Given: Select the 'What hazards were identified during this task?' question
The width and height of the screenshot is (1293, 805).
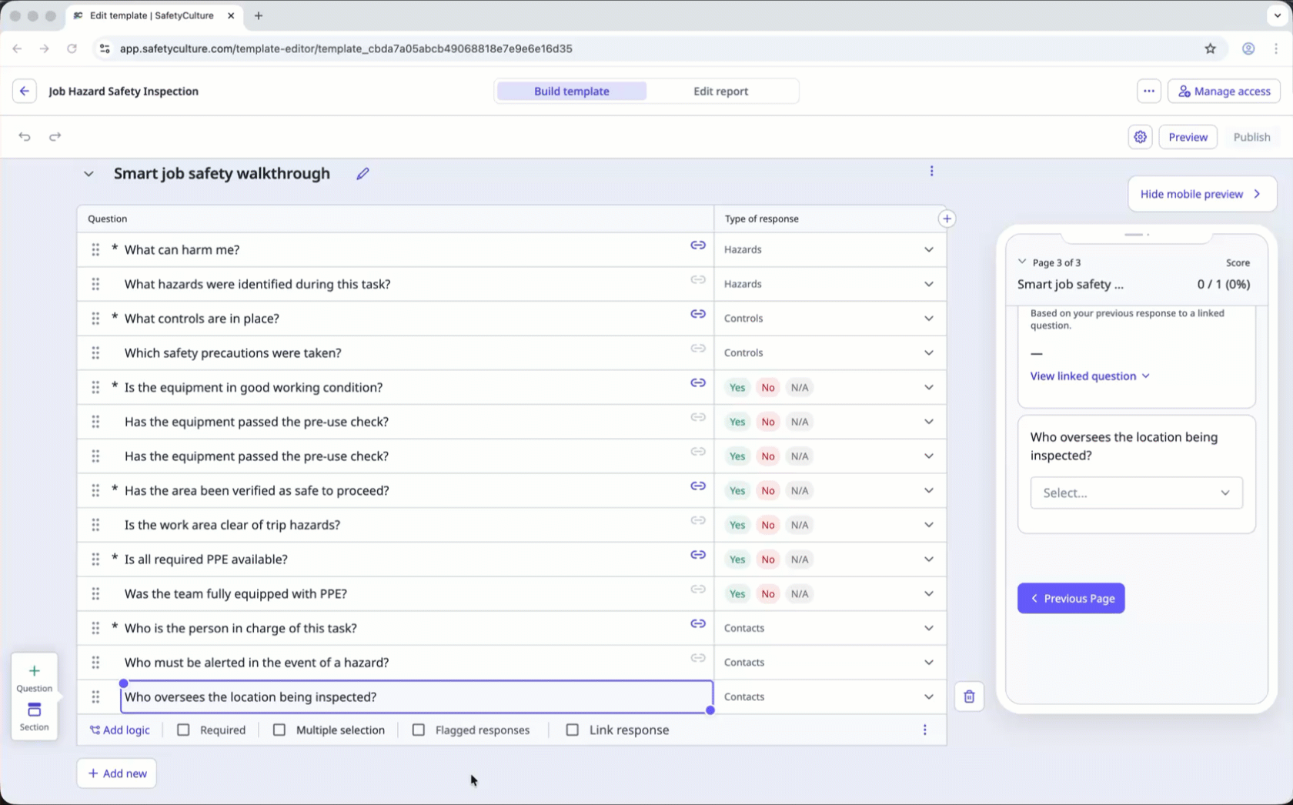Looking at the screenshot, I should click(x=258, y=284).
